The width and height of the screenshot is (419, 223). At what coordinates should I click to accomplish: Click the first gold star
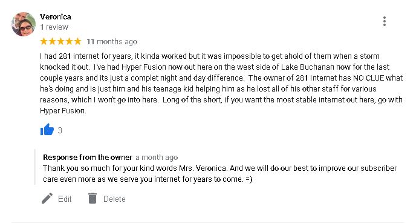pyautogui.click(x=44, y=41)
